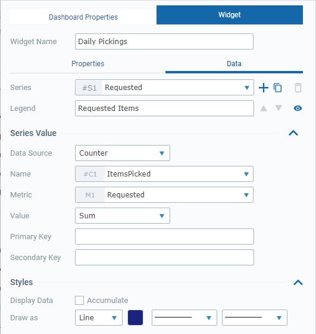Add a new series with the plus icon

(x=263, y=88)
